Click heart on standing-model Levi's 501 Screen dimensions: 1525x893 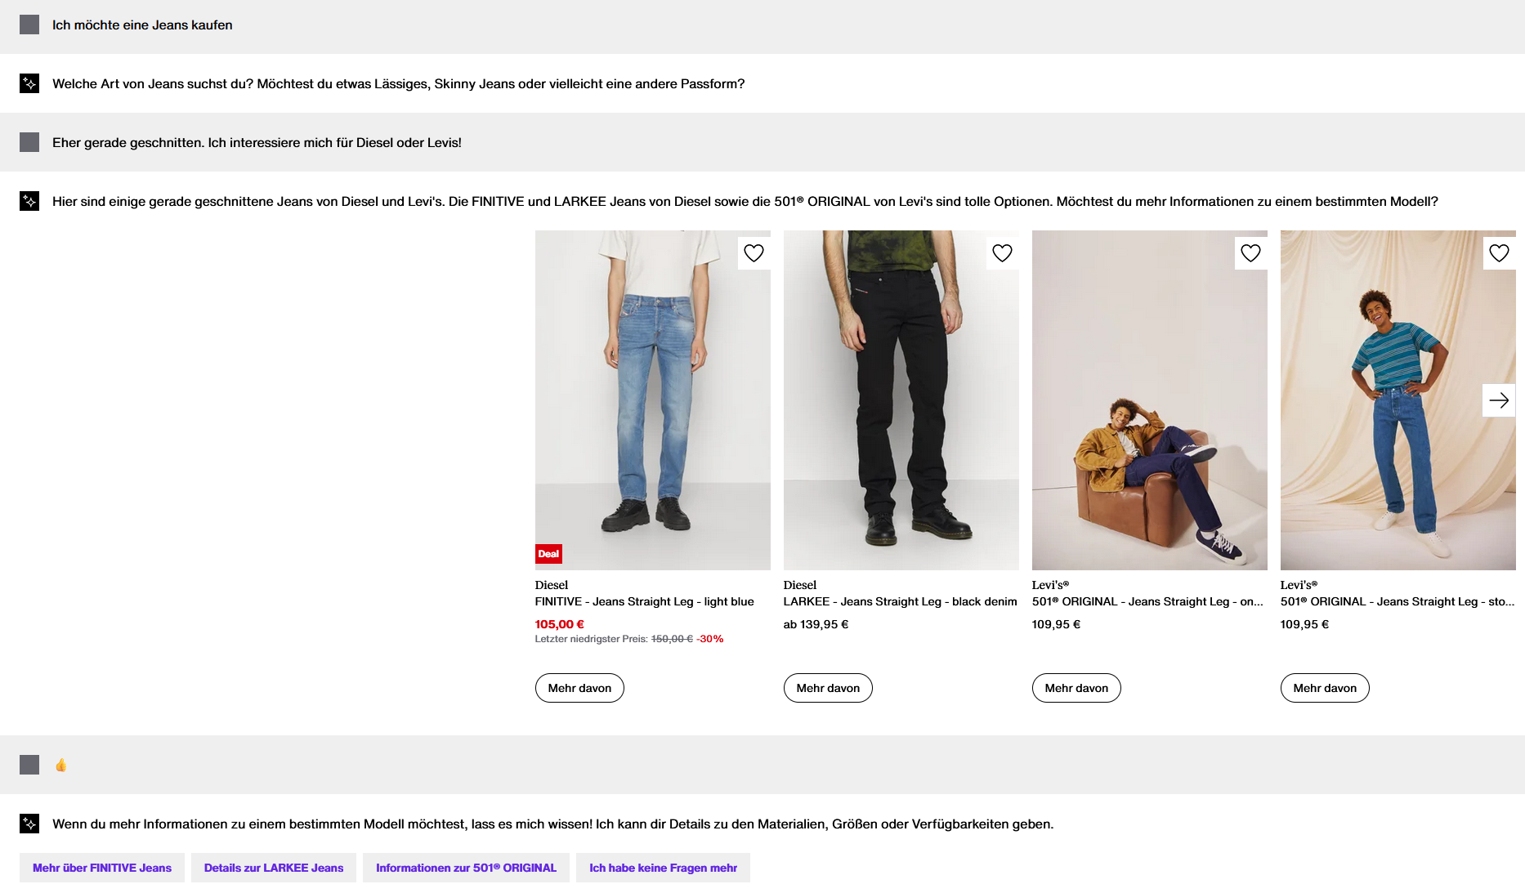click(1499, 253)
